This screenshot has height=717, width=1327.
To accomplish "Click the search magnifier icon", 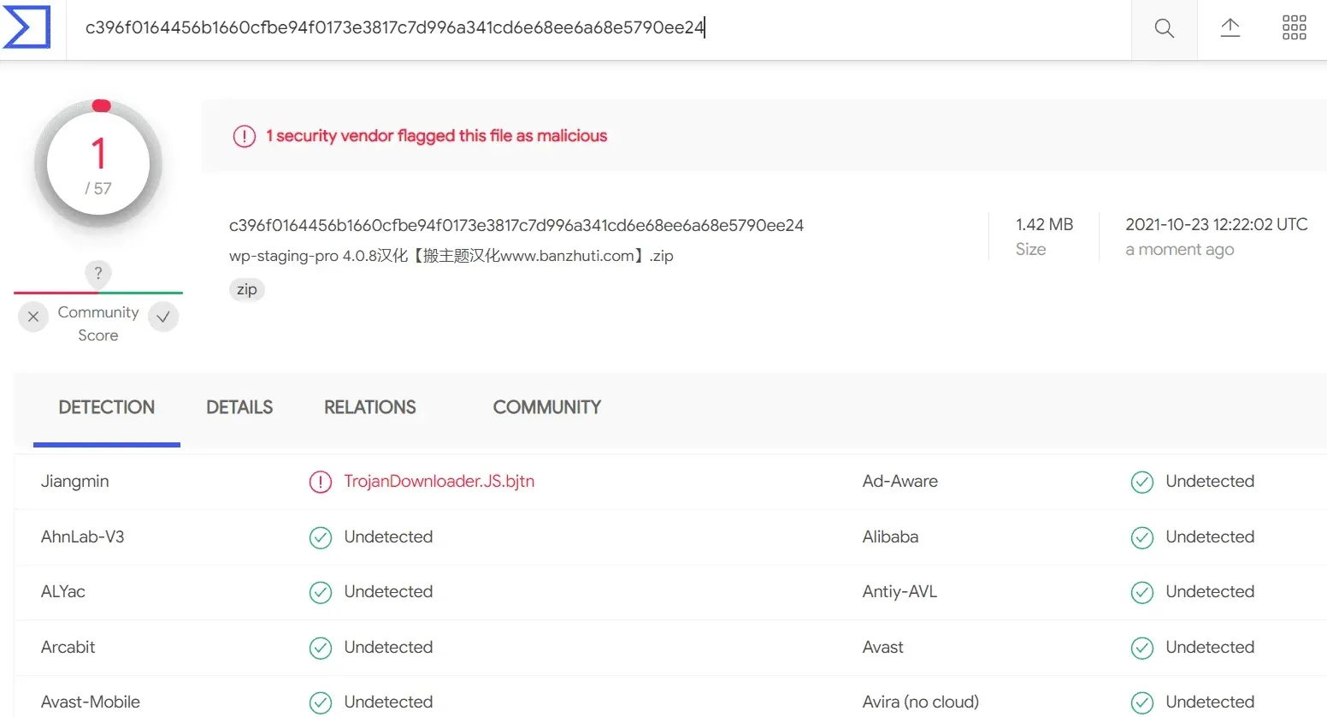I will 1164,28.
